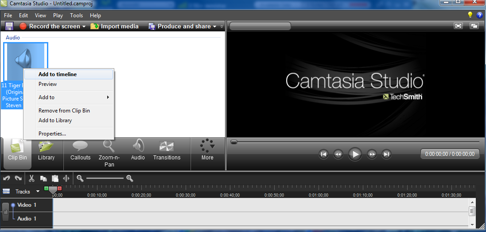Start recording with Record the screen
Image resolution: width=486 pixels, height=232 pixels.
pyautogui.click(x=50, y=26)
